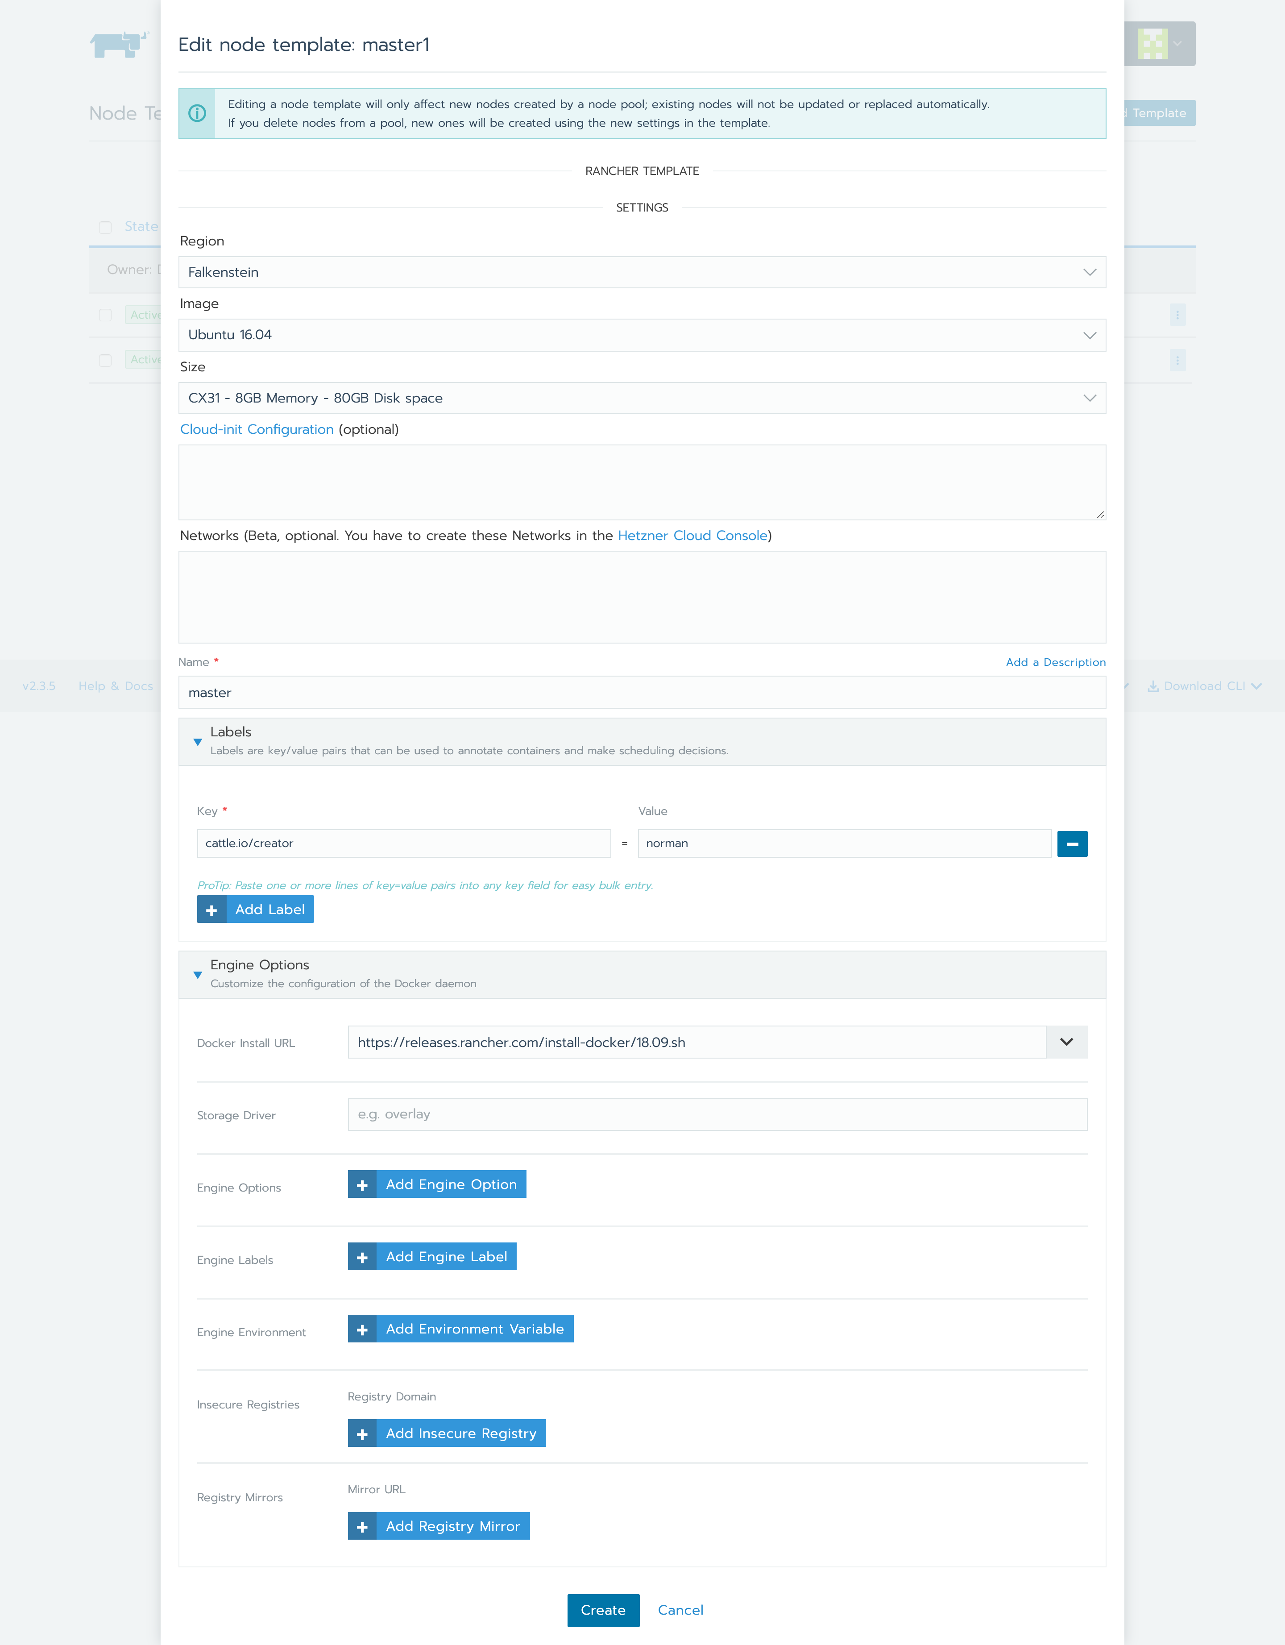Check the State header checkbox

click(105, 226)
